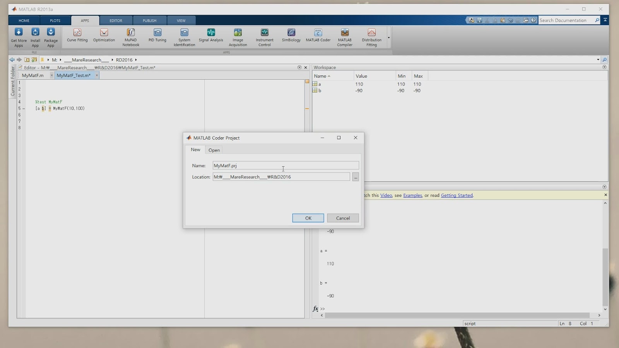The image size is (619, 348).
Task: Select the New tab in Coder Project dialog
Action: tap(195, 150)
